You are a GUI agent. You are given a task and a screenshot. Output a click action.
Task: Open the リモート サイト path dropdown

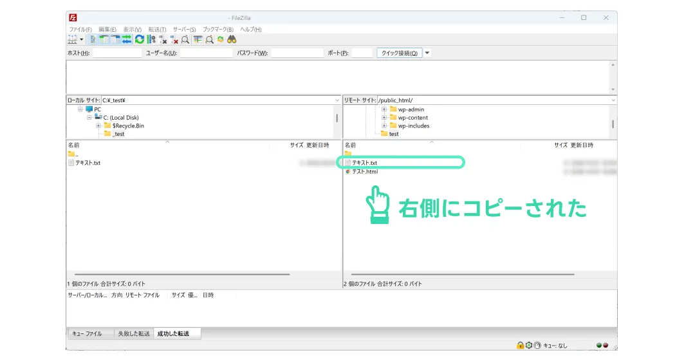tap(613, 100)
